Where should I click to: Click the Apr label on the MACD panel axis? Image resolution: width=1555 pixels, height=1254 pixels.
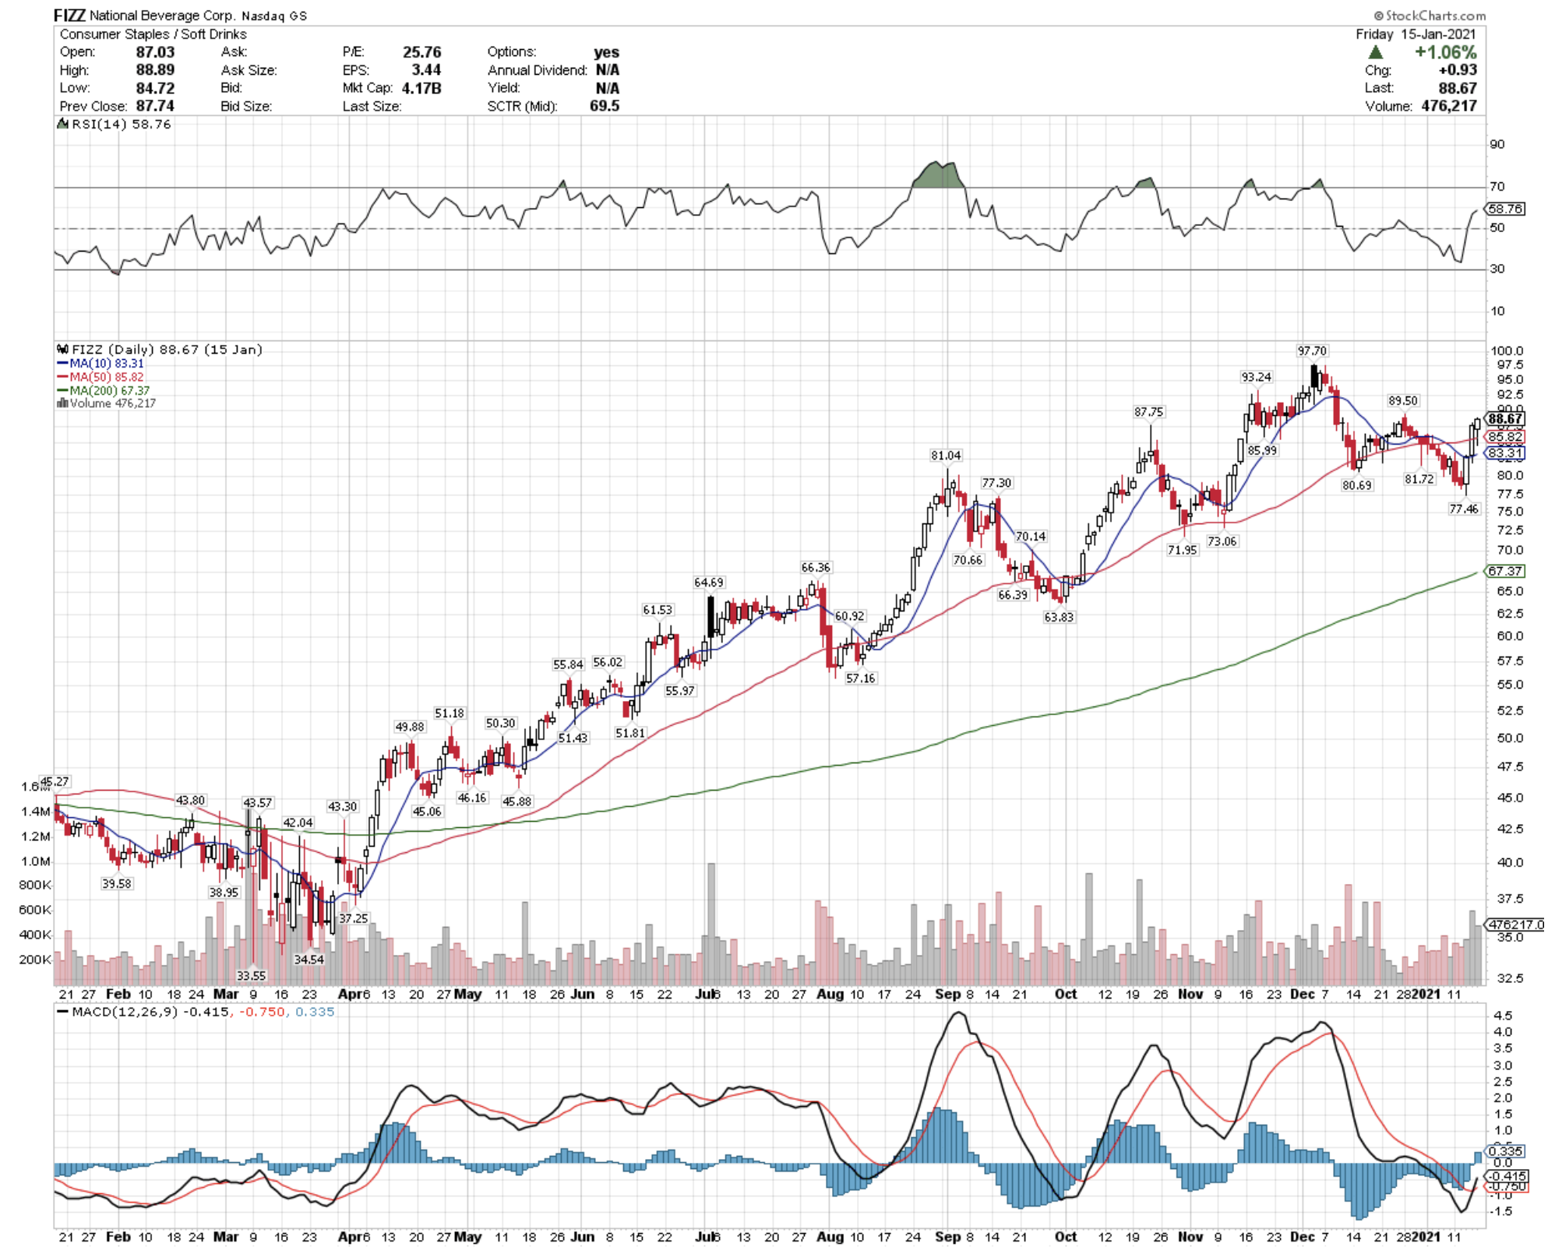[x=349, y=1237]
